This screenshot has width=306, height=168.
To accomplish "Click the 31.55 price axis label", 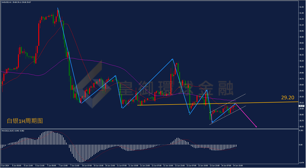I will click(x=301, y=7).
